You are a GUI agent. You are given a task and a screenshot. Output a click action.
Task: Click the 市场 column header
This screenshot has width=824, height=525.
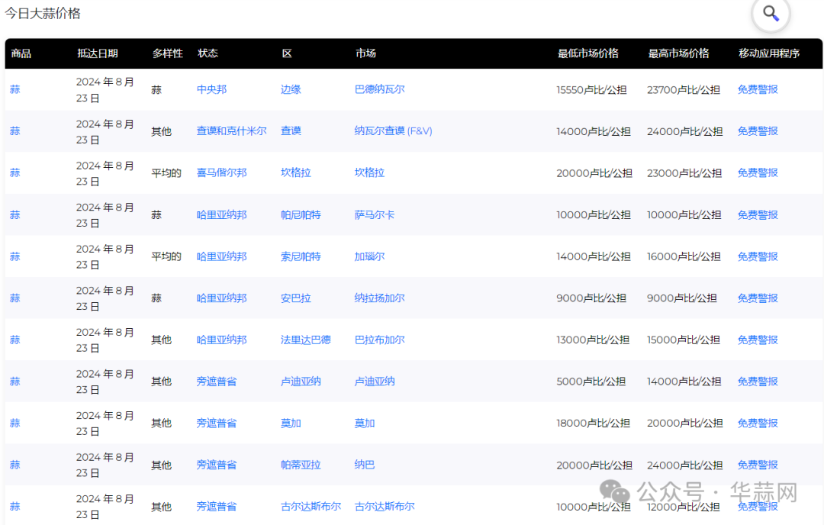[365, 53]
